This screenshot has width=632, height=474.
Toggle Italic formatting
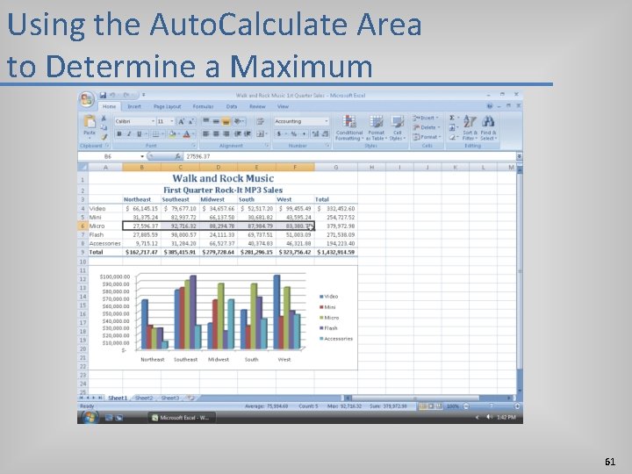click(129, 134)
